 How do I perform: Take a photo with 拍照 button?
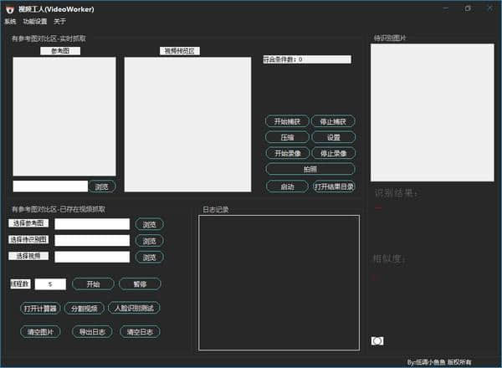(x=310, y=169)
